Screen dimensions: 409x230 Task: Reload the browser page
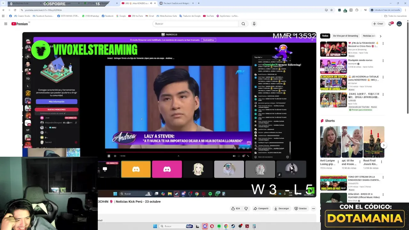(15, 10)
